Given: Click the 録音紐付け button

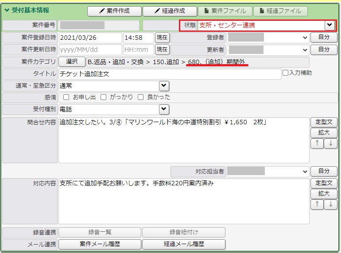Looking at the screenshot, I should [x=184, y=232].
